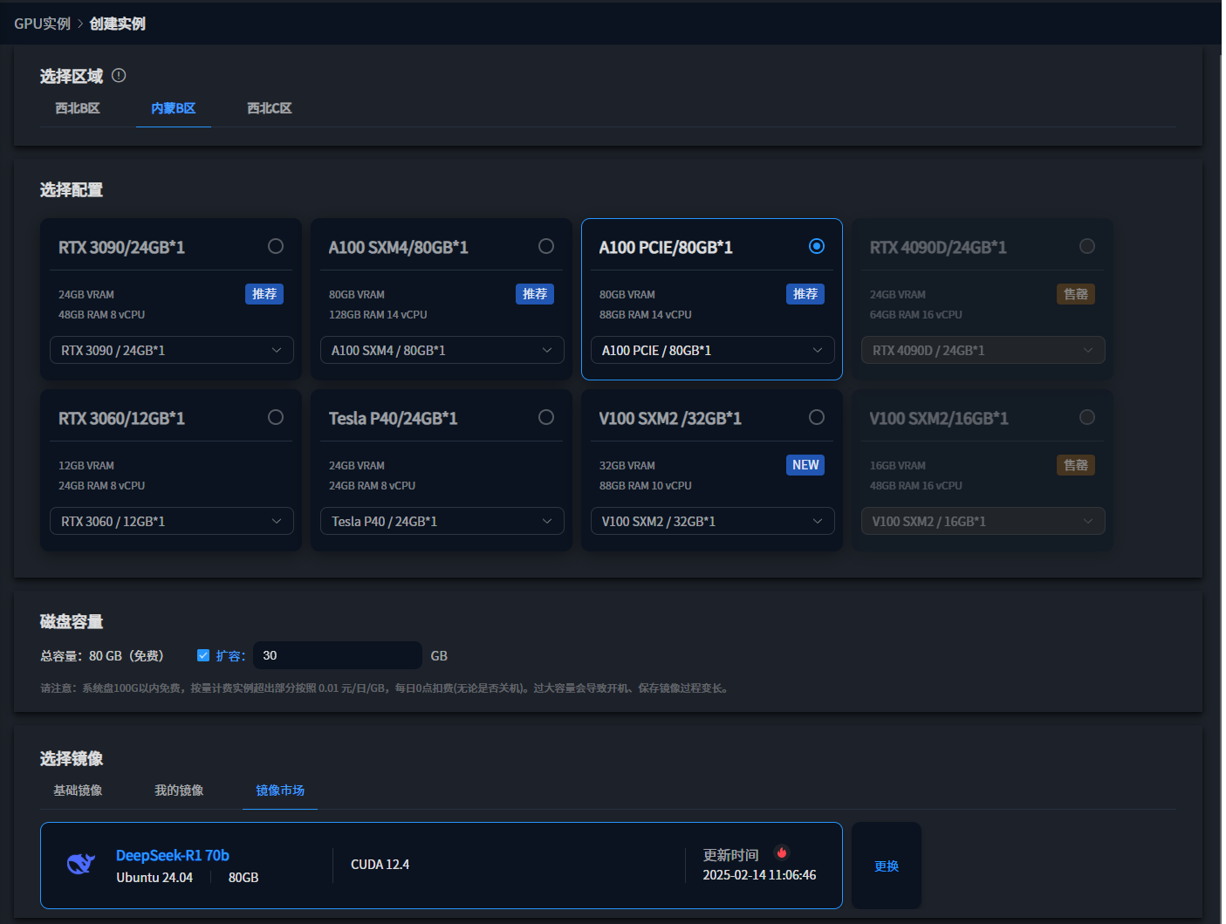This screenshot has height=924, width=1226.
Task: Click the 售罄 badge on RTX 4090D card
Action: pos(1076,294)
